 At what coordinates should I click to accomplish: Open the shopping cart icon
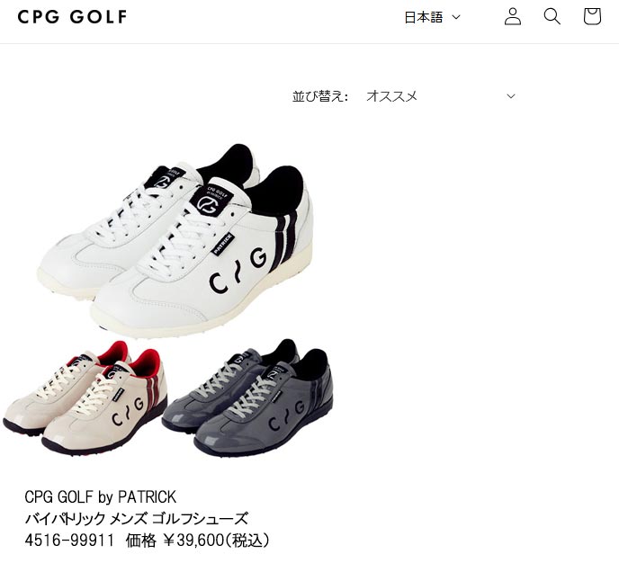pyautogui.click(x=592, y=16)
